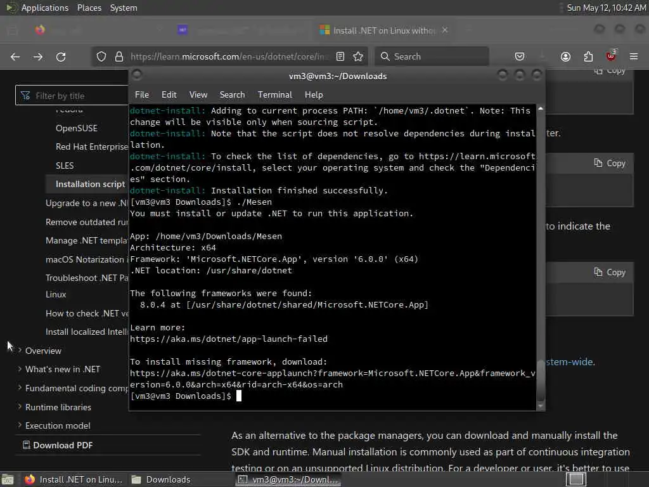649x487 pixels.
Task: Open Red Hat Enterprise sidebar entry
Action: [92, 146]
